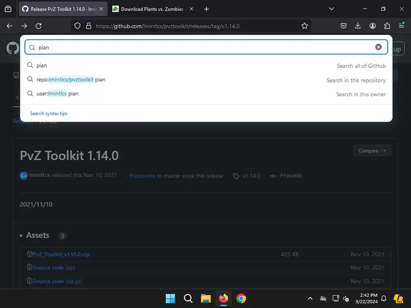Screen dimensions: 411x308
Task: Close the Download Plants vs. Zombies tab
Action: (191, 9)
